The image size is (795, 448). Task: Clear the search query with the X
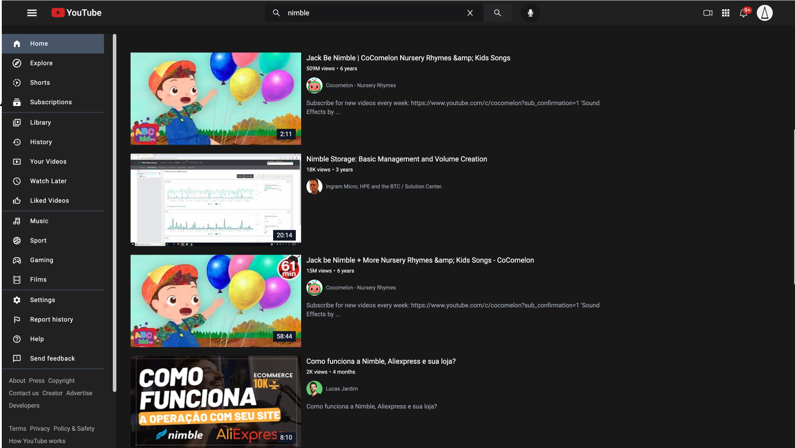(x=469, y=13)
